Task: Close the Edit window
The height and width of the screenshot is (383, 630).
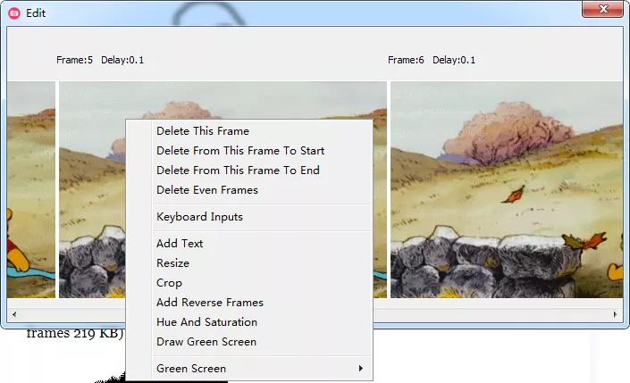Action: (602, 9)
